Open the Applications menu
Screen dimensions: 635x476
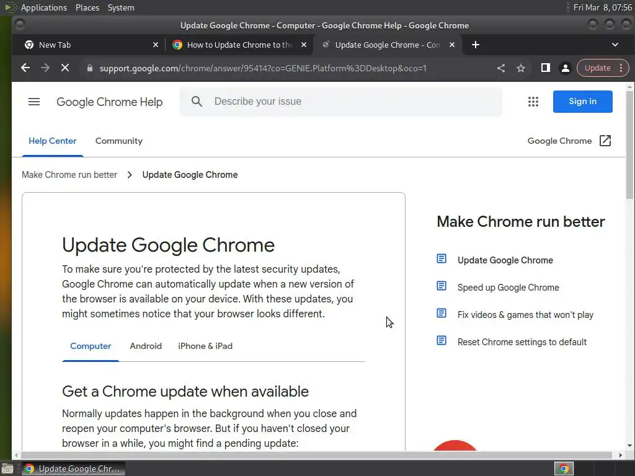click(44, 7)
